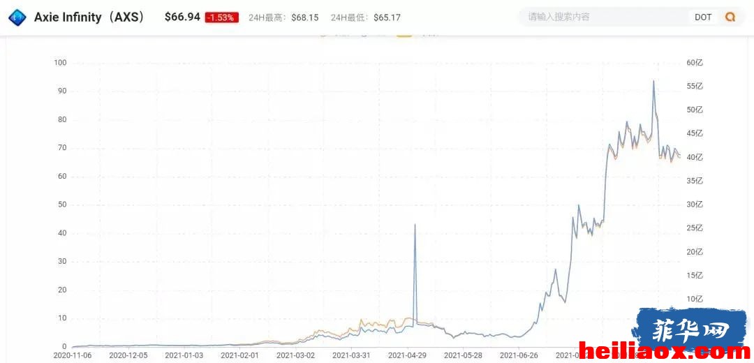The height and width of the screenshot is (363, 754).
Task: Click the 2021-03-02 date label on x-axis
Action: click(x=295, y=355)
